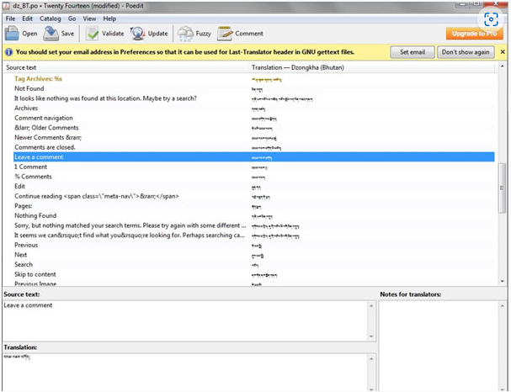Click the Poedit app title bar icon
This screenshot has width=511, height=392.
click(7, 6)
